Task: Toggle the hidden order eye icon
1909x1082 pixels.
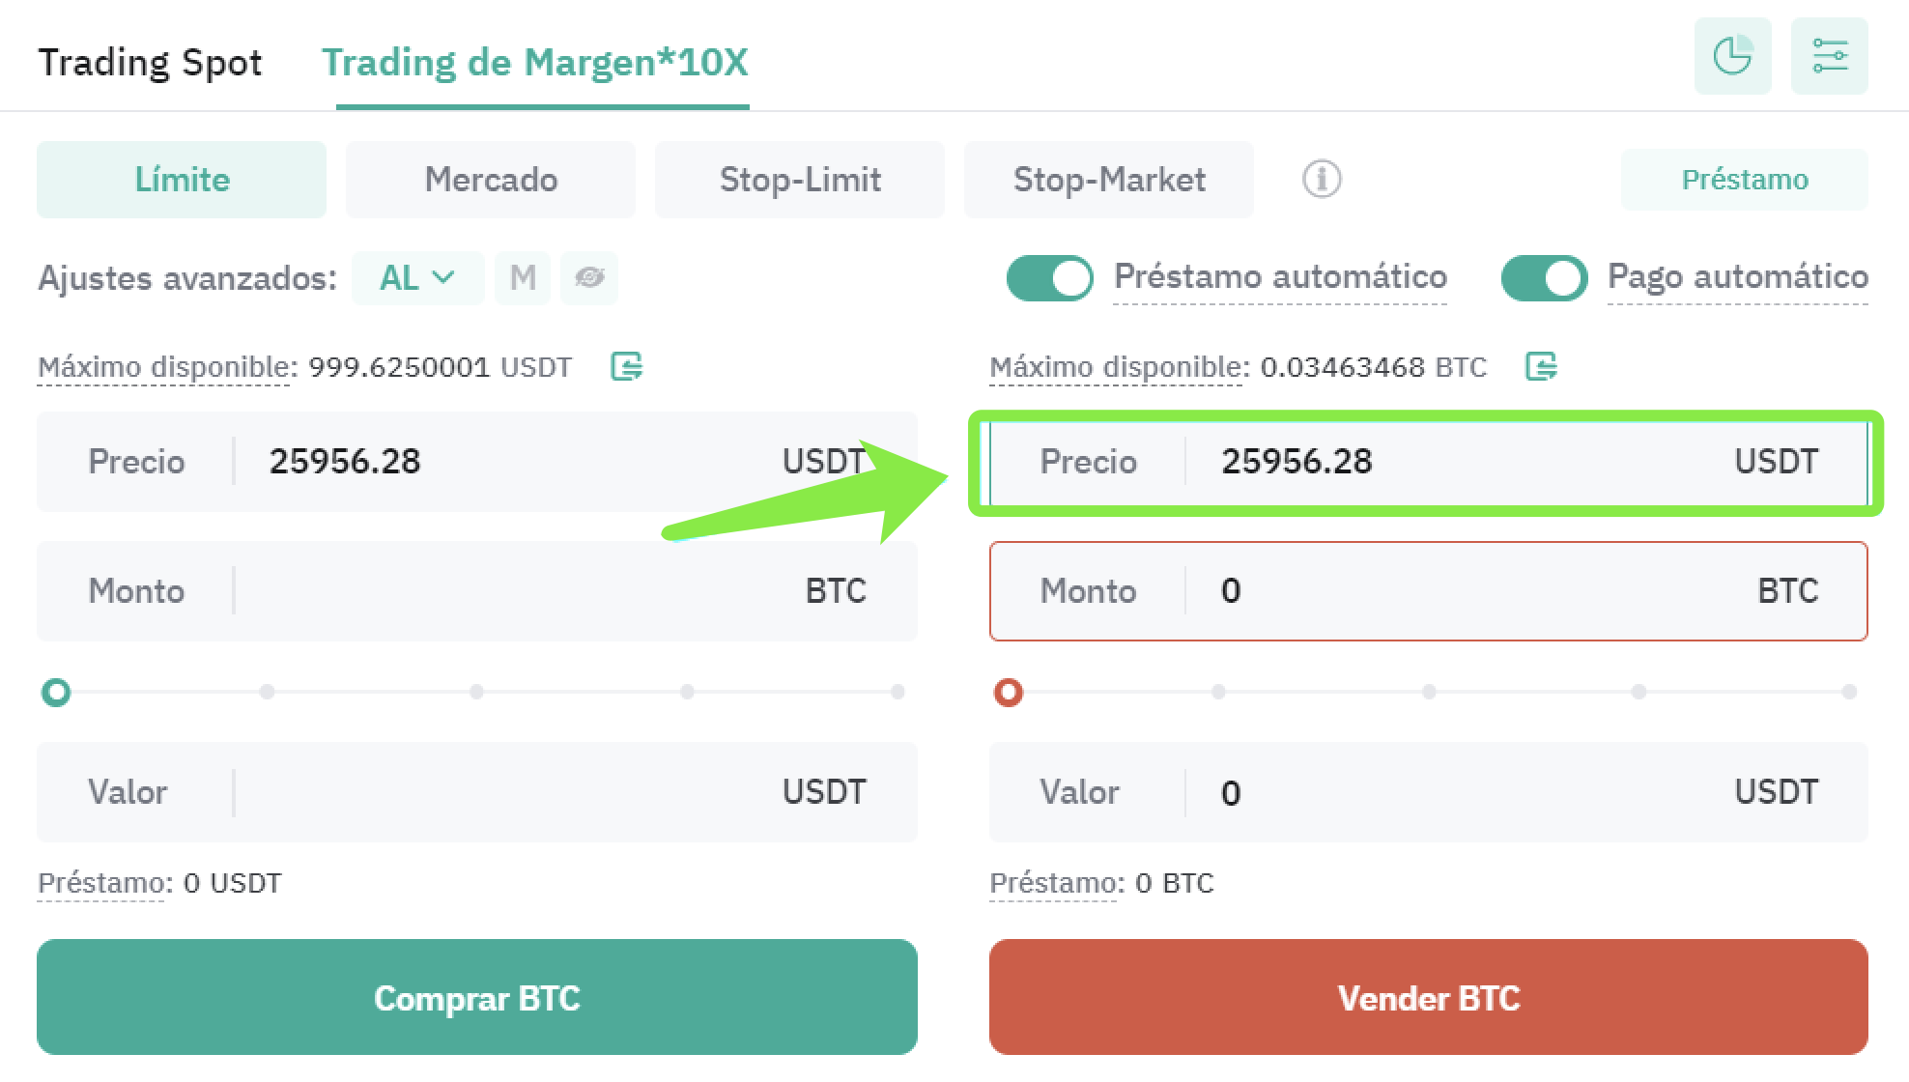Action: tap(589, 278)
